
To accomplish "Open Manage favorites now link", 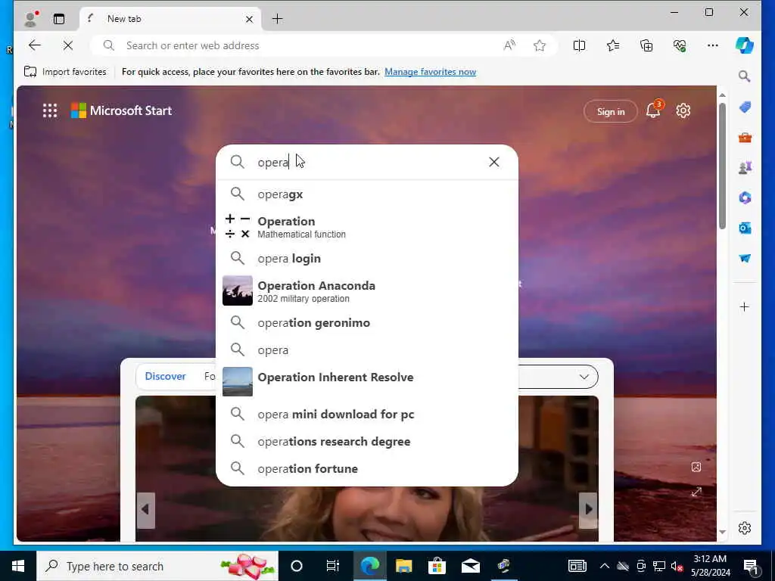I will click(x=430, y=72).
